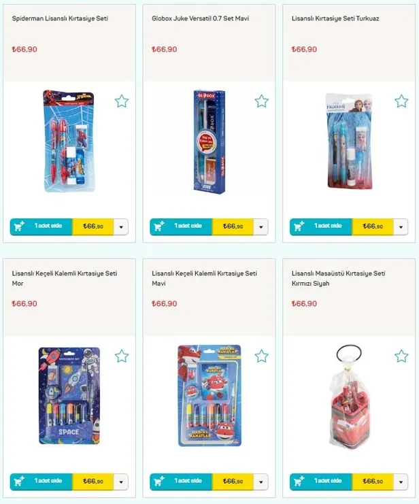Click cart icon for Frozen Turkuaz set
419x504 pixels.
tap(299, 226)
